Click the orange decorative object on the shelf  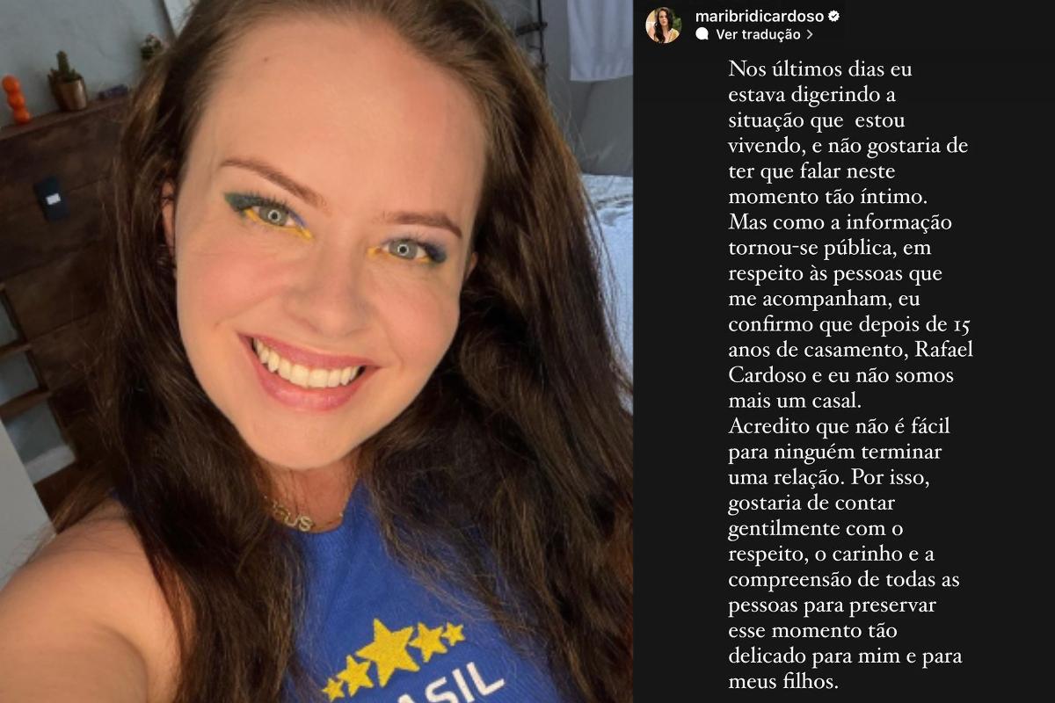[15, 98]
